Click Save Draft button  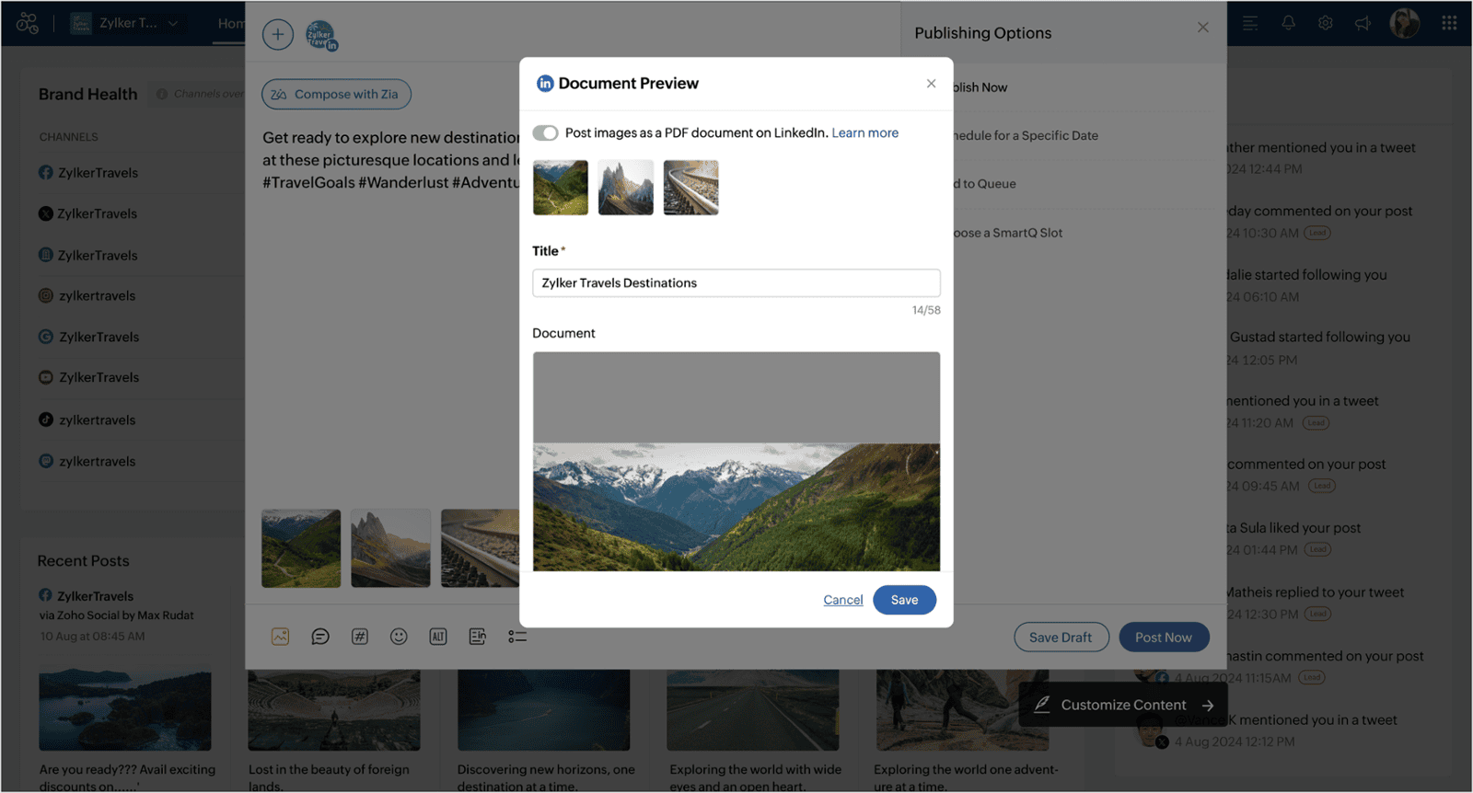tap(1061, 638)
